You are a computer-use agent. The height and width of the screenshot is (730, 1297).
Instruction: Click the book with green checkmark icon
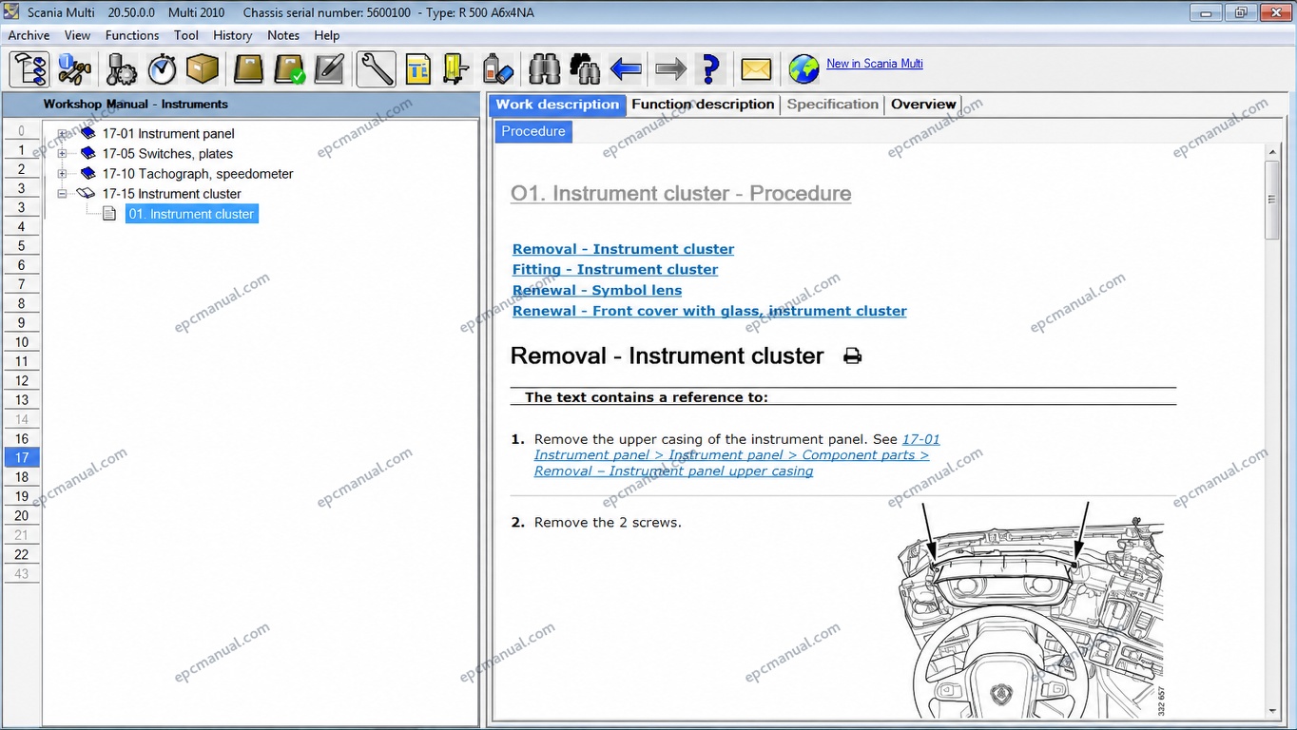pos(289,69)
